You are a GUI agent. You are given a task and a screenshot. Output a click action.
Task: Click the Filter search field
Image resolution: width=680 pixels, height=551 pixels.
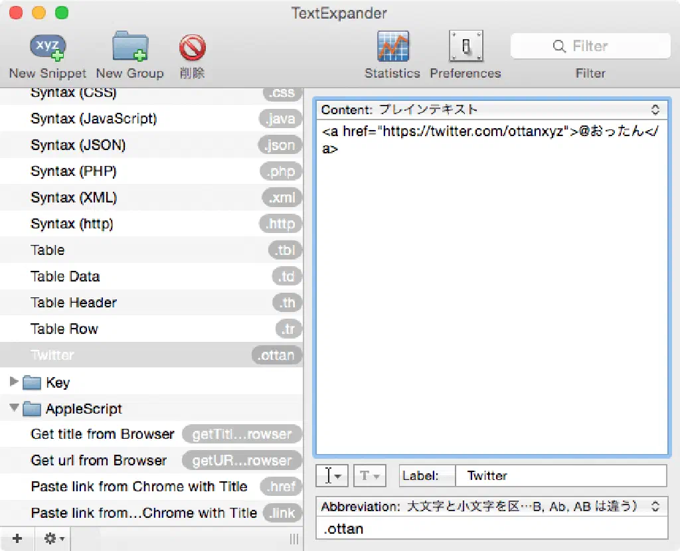click(x=590, y=46)
